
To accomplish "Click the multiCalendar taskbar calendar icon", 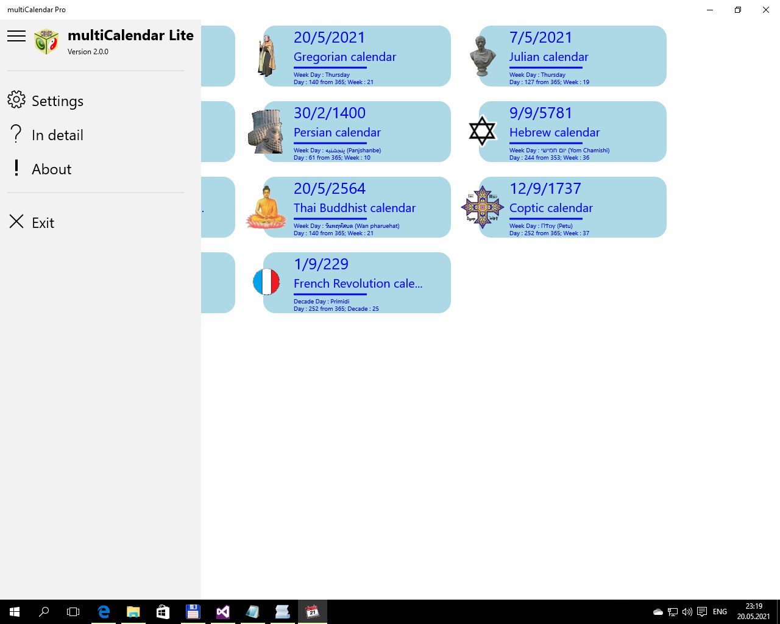I will (x=313, y=612).
